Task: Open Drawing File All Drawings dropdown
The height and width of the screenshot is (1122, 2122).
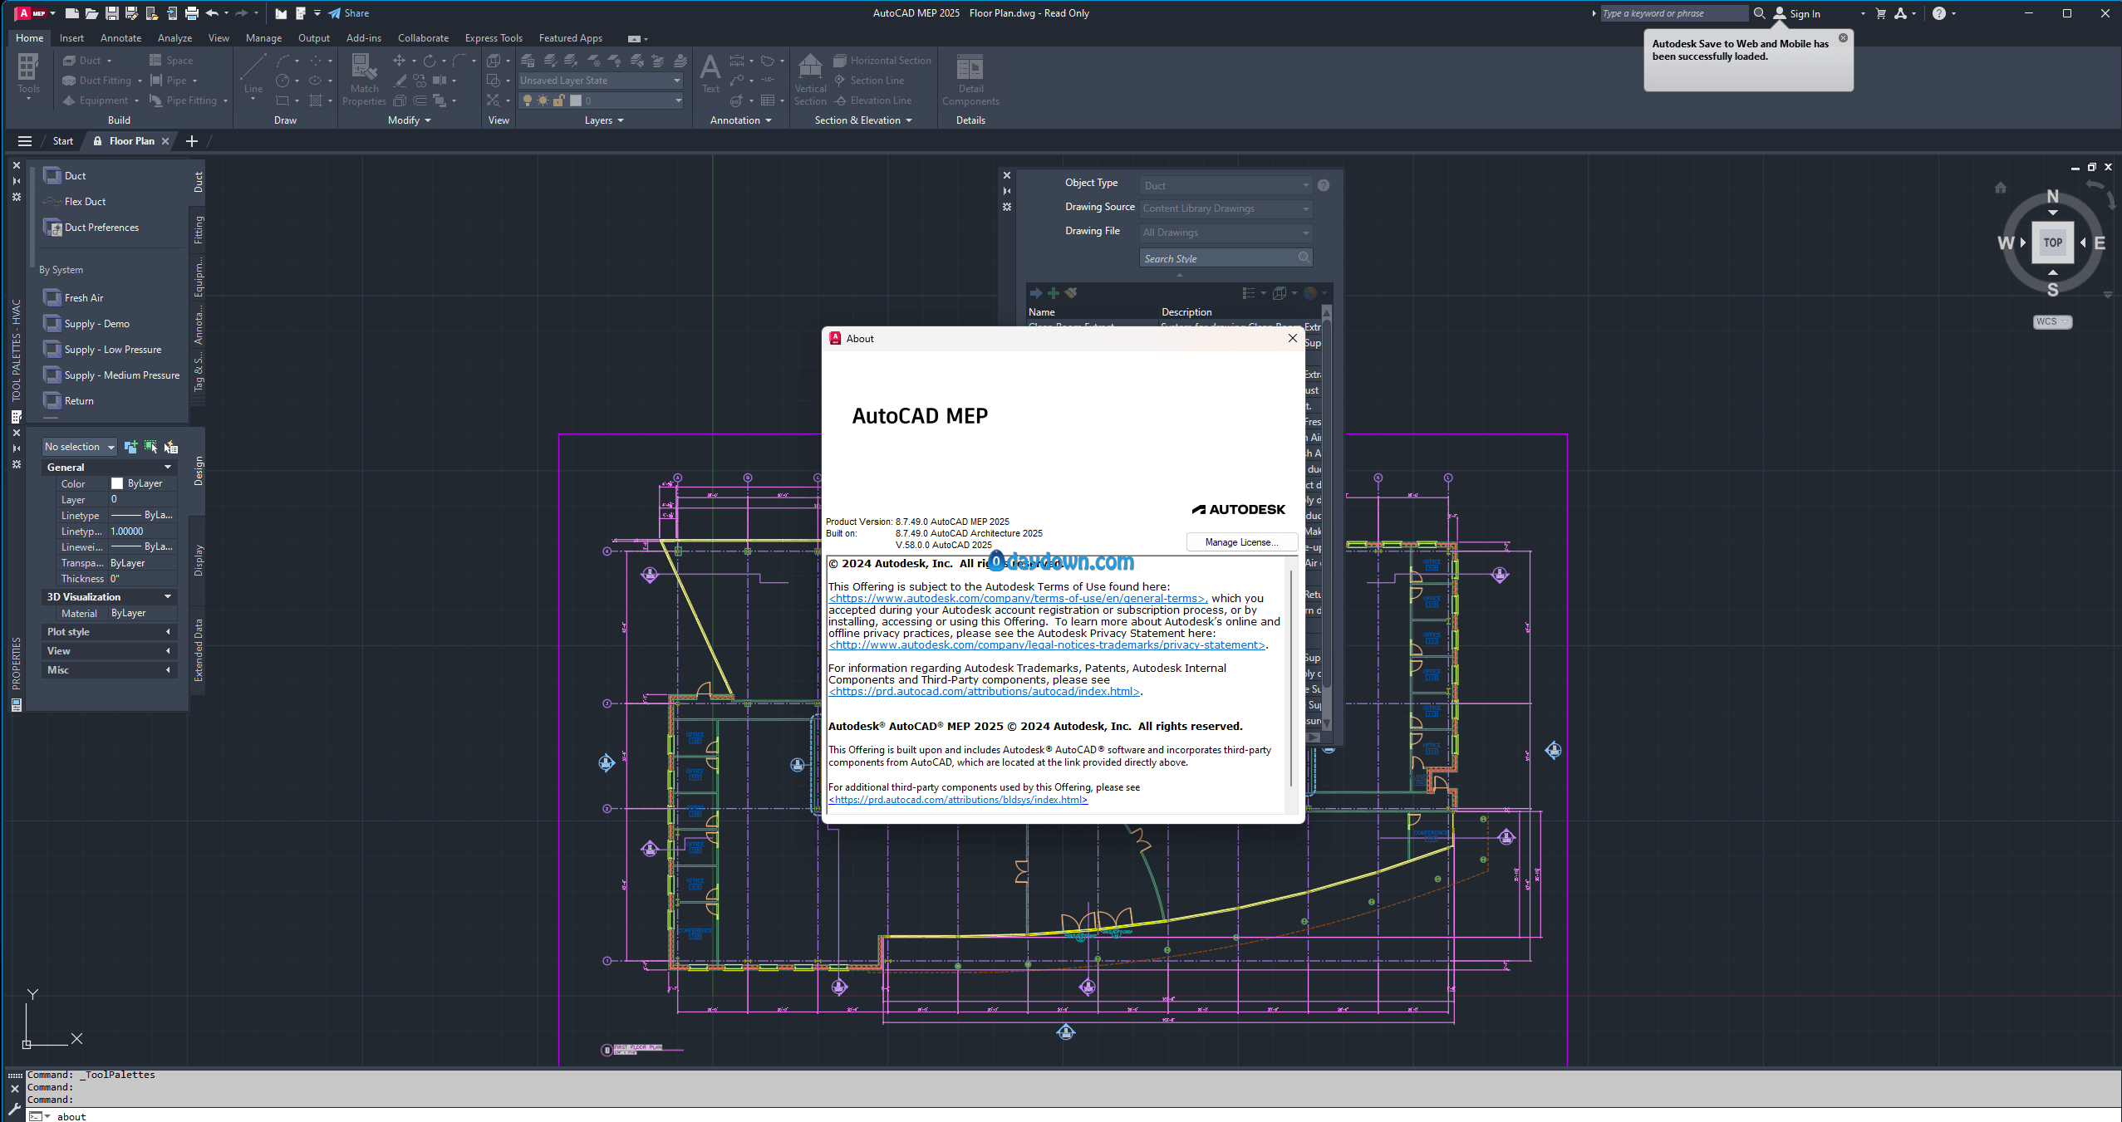Action: point(1226,233)
